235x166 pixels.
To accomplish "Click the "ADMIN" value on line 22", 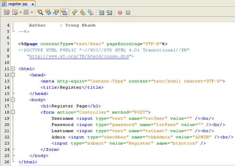I will (202, 137).
